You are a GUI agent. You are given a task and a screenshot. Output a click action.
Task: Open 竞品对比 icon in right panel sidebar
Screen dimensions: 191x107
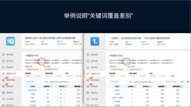pyautogui.click(x=88, y=92)
